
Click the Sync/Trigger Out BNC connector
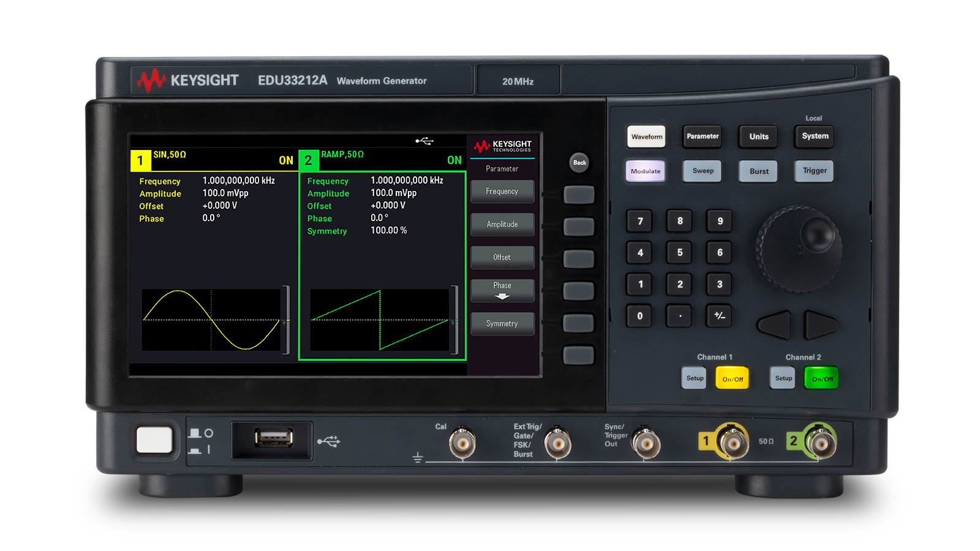(x=646, y=443)
